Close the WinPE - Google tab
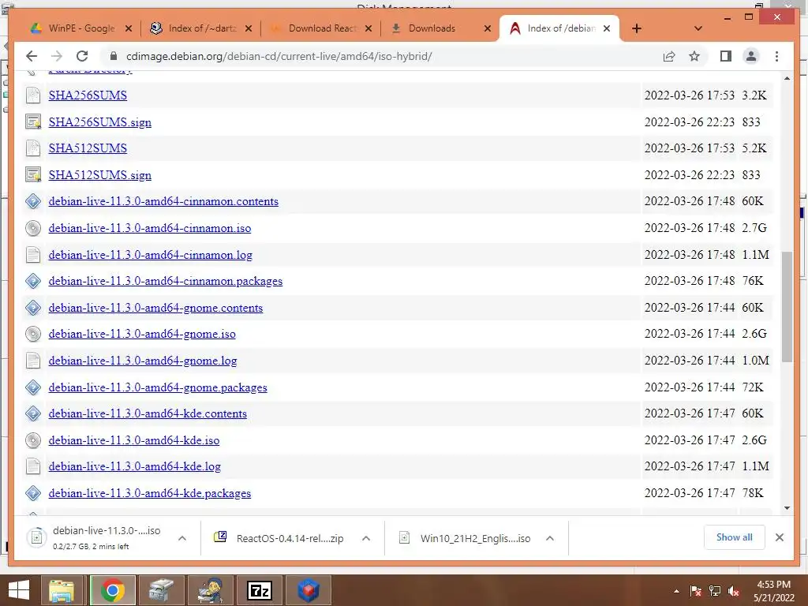The width and height of the screenshot is (808, 606). (x=129, y=28)
